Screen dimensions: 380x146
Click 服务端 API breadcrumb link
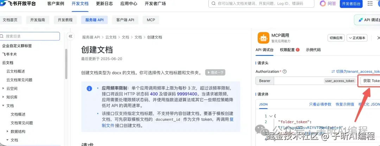(x=91, y=37)
